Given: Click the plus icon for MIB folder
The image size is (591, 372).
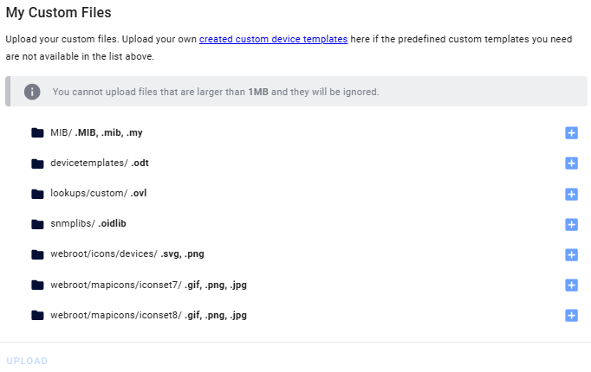Looking at the screenshot, I should pyautogui.click(x=571, y=133).
